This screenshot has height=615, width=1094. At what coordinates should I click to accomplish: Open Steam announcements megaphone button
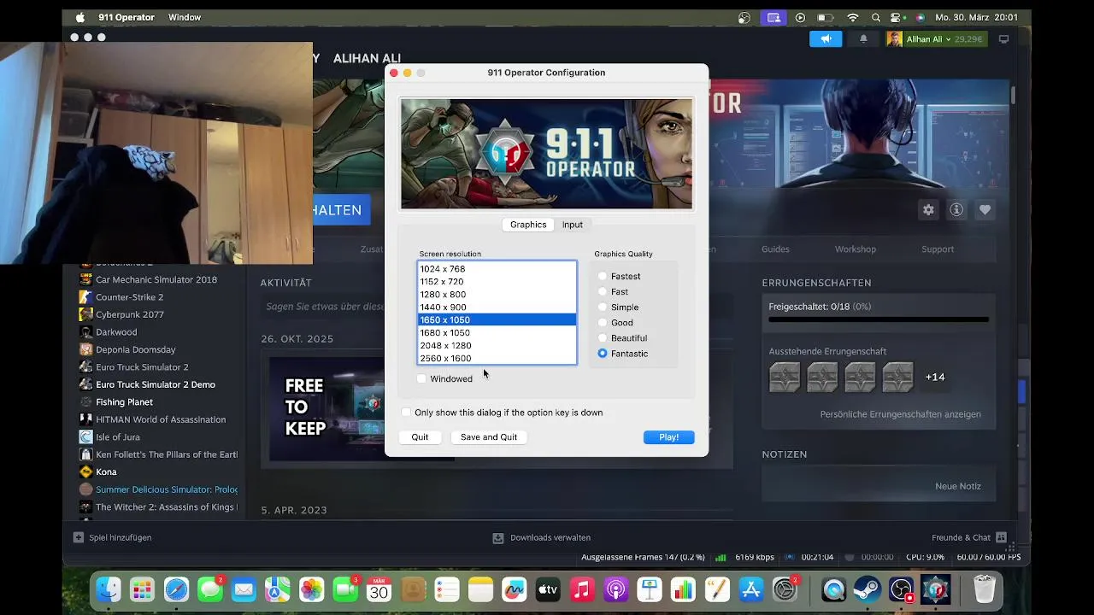[x=826, y=39]
